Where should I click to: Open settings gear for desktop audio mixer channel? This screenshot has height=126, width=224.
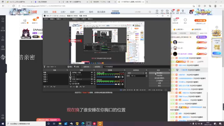click(x=122, y=84)
